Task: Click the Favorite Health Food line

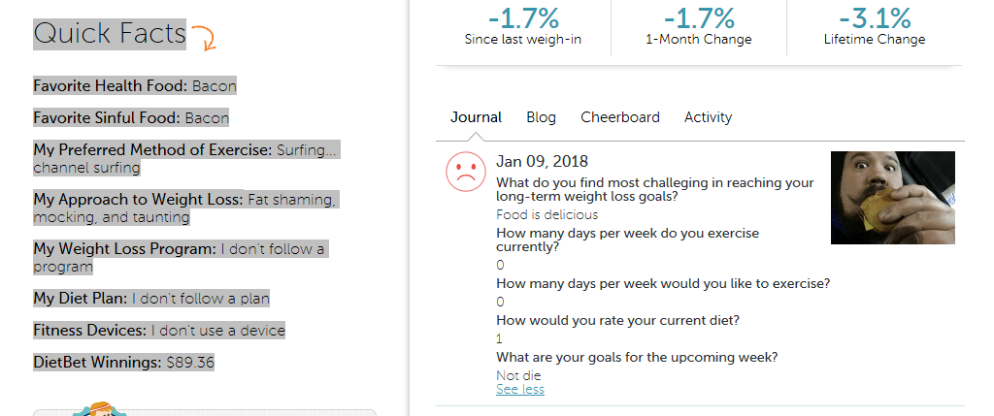Action: (134, 86)
